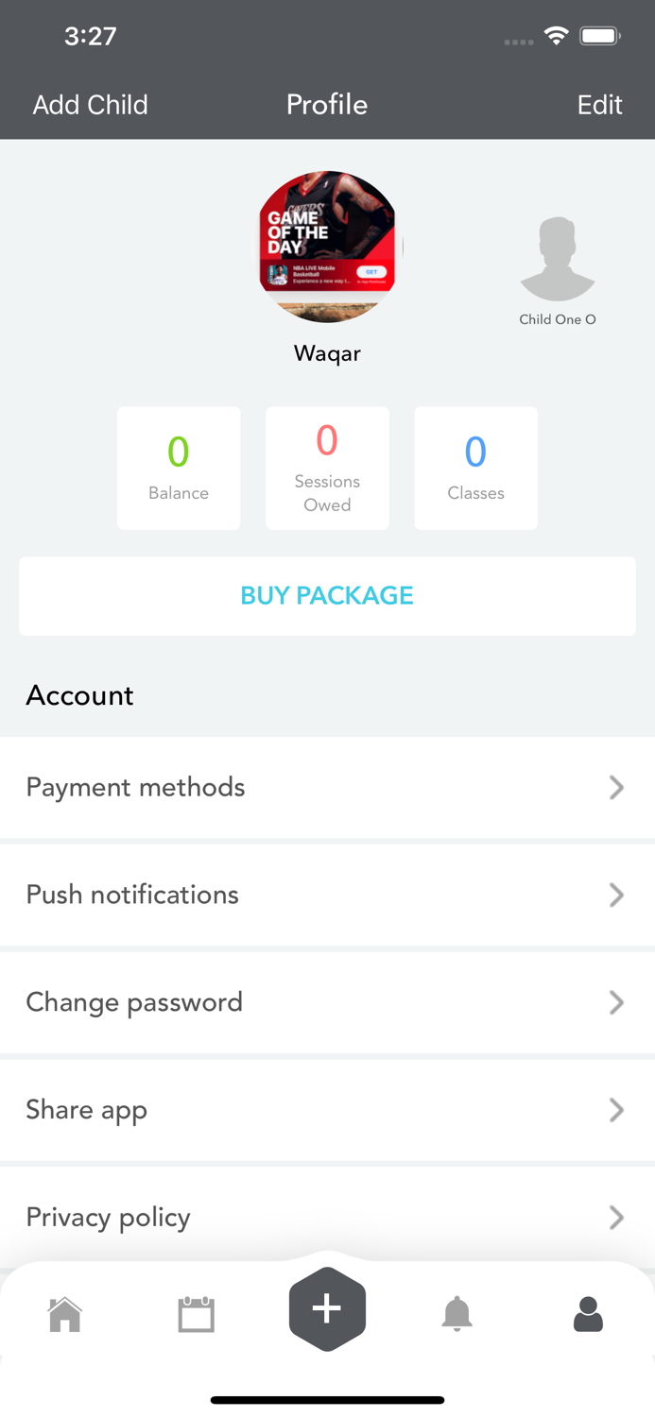View the Classes count card
The width and height of the screenshot is (655, 1417).
(475, 468)
